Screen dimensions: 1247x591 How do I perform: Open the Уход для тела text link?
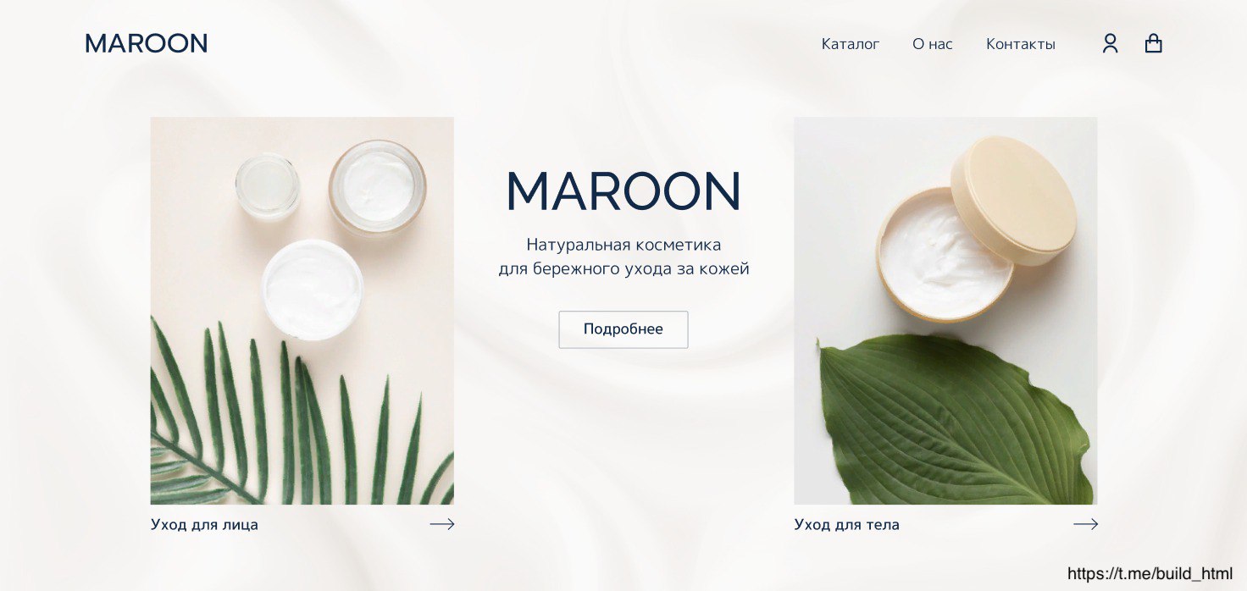point(847,525)
